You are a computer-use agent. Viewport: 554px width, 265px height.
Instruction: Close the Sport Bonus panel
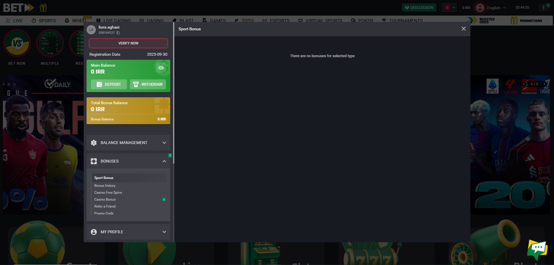[463, 29]
